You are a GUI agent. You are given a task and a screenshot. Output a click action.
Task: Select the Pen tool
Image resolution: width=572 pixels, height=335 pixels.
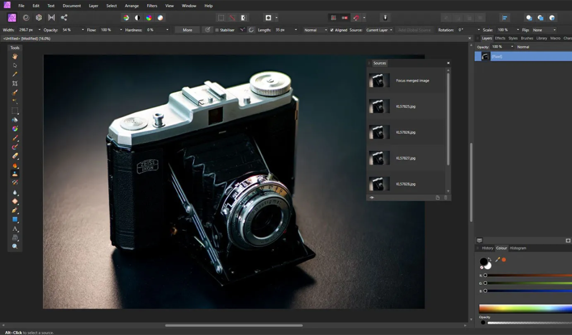(15, 210)
